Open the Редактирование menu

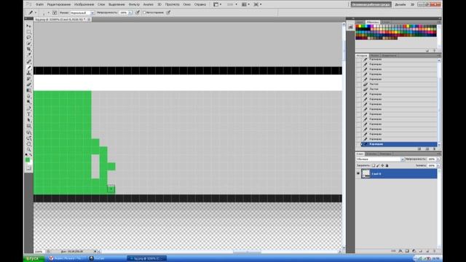tap(59, 4)
